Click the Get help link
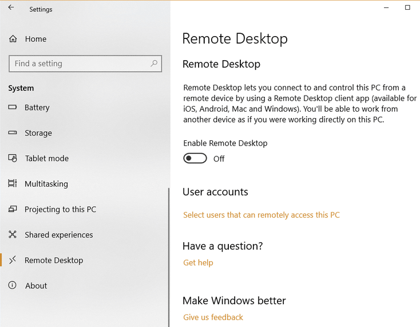420x327 pixels. [198, 263]
